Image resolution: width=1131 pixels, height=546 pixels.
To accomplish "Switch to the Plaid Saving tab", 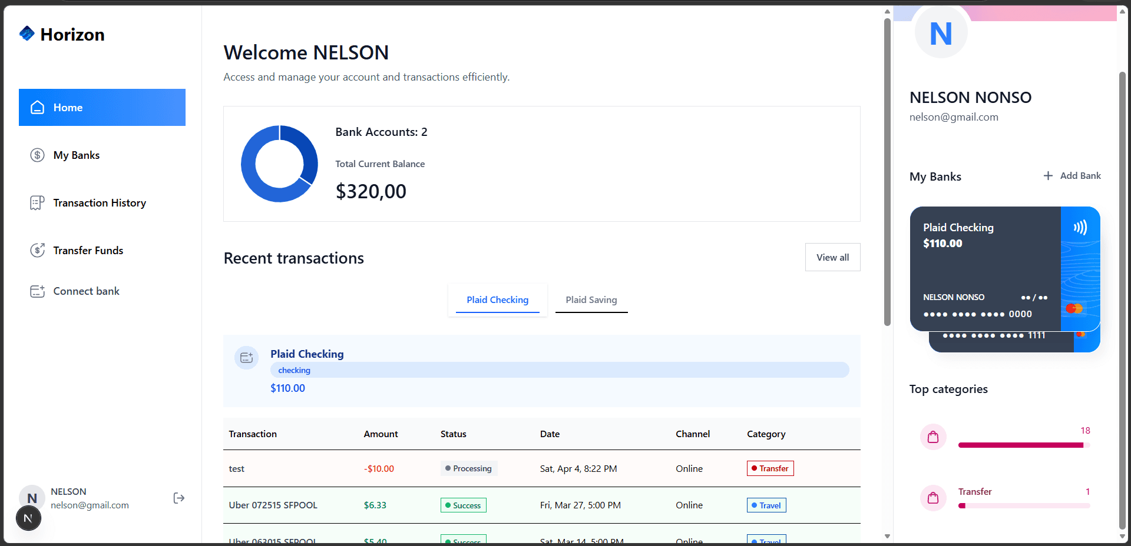I will click(591, 300).
